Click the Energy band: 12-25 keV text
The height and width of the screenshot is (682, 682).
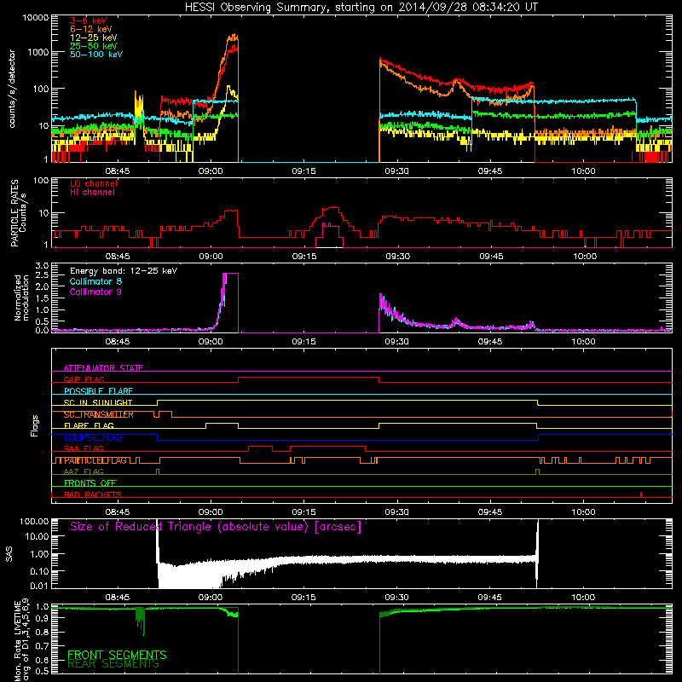[124, 271]
